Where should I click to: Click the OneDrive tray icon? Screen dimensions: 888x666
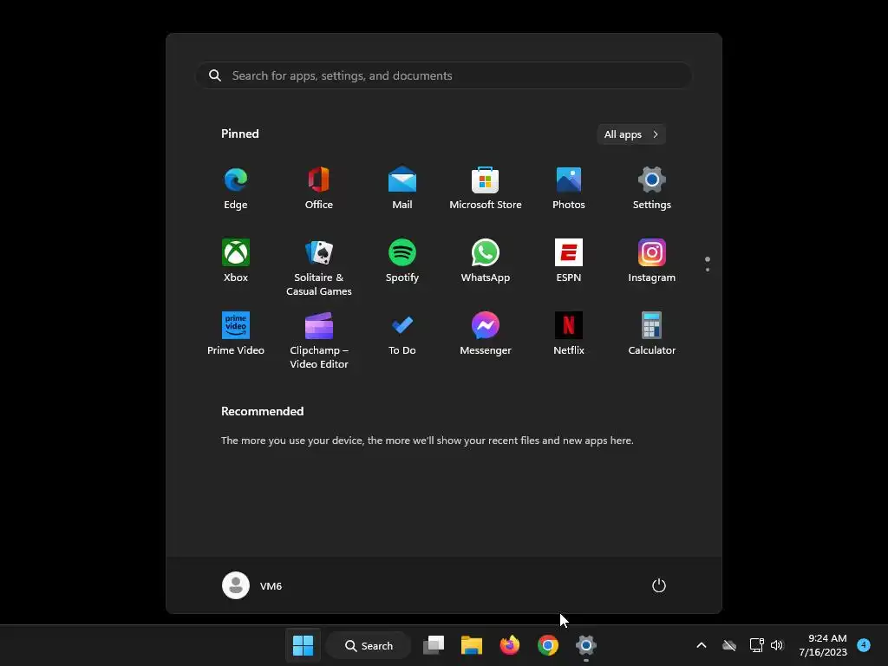click(729, 645)
